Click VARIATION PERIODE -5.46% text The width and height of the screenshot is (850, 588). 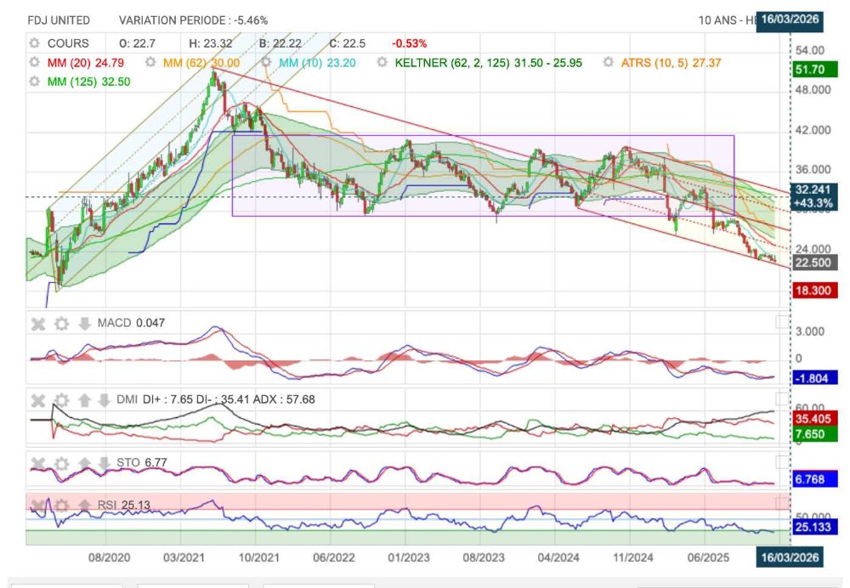[x=194, y=20]
